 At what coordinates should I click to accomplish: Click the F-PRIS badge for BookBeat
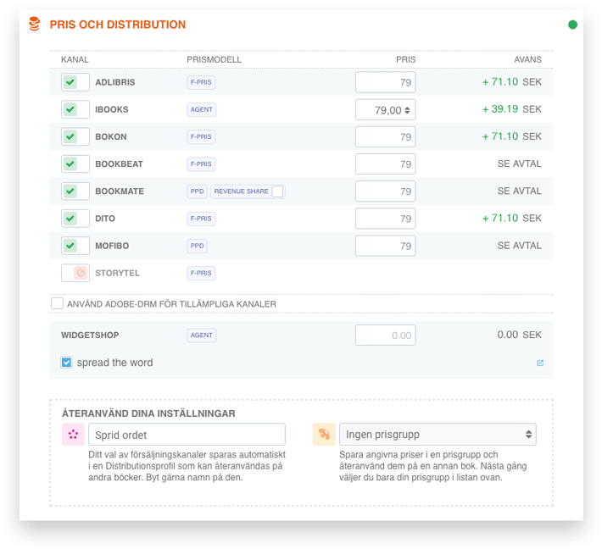click(201, 164)
